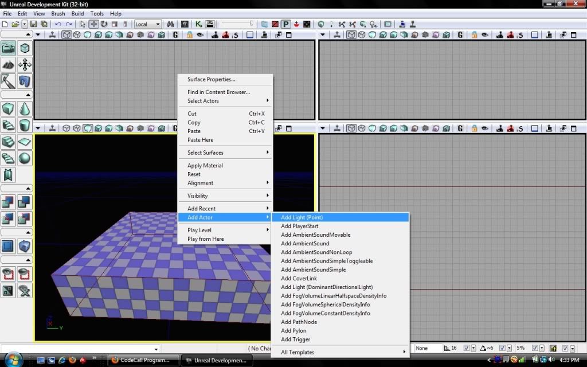Open top-left viewport options dropdown arrow

(38, 35)
